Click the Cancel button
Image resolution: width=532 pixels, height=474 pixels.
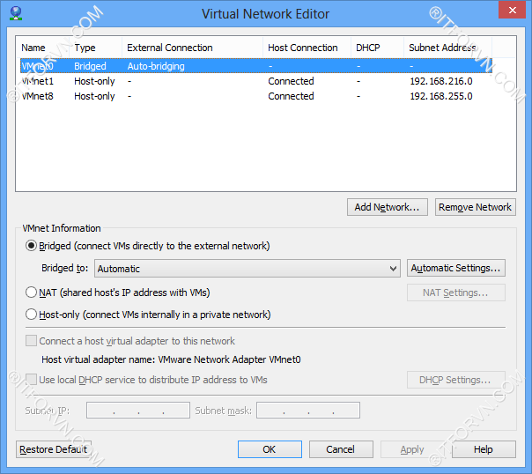click(x=340, y=449)
